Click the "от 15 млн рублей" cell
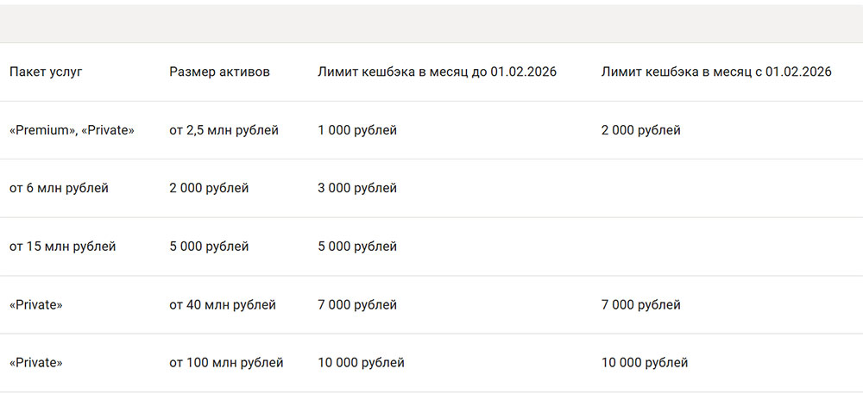863x400 pixels. (62, 247)
